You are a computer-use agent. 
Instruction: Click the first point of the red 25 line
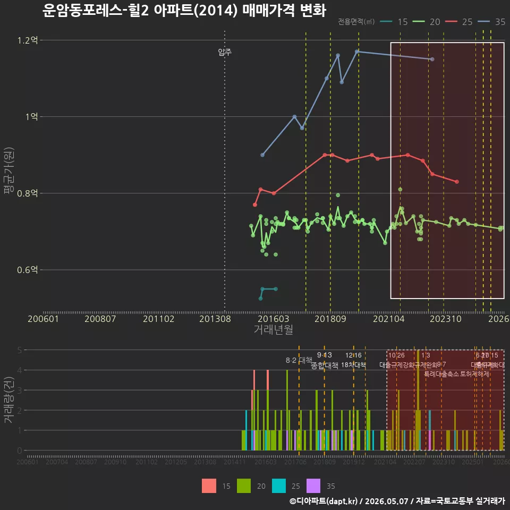click(255, 205)
